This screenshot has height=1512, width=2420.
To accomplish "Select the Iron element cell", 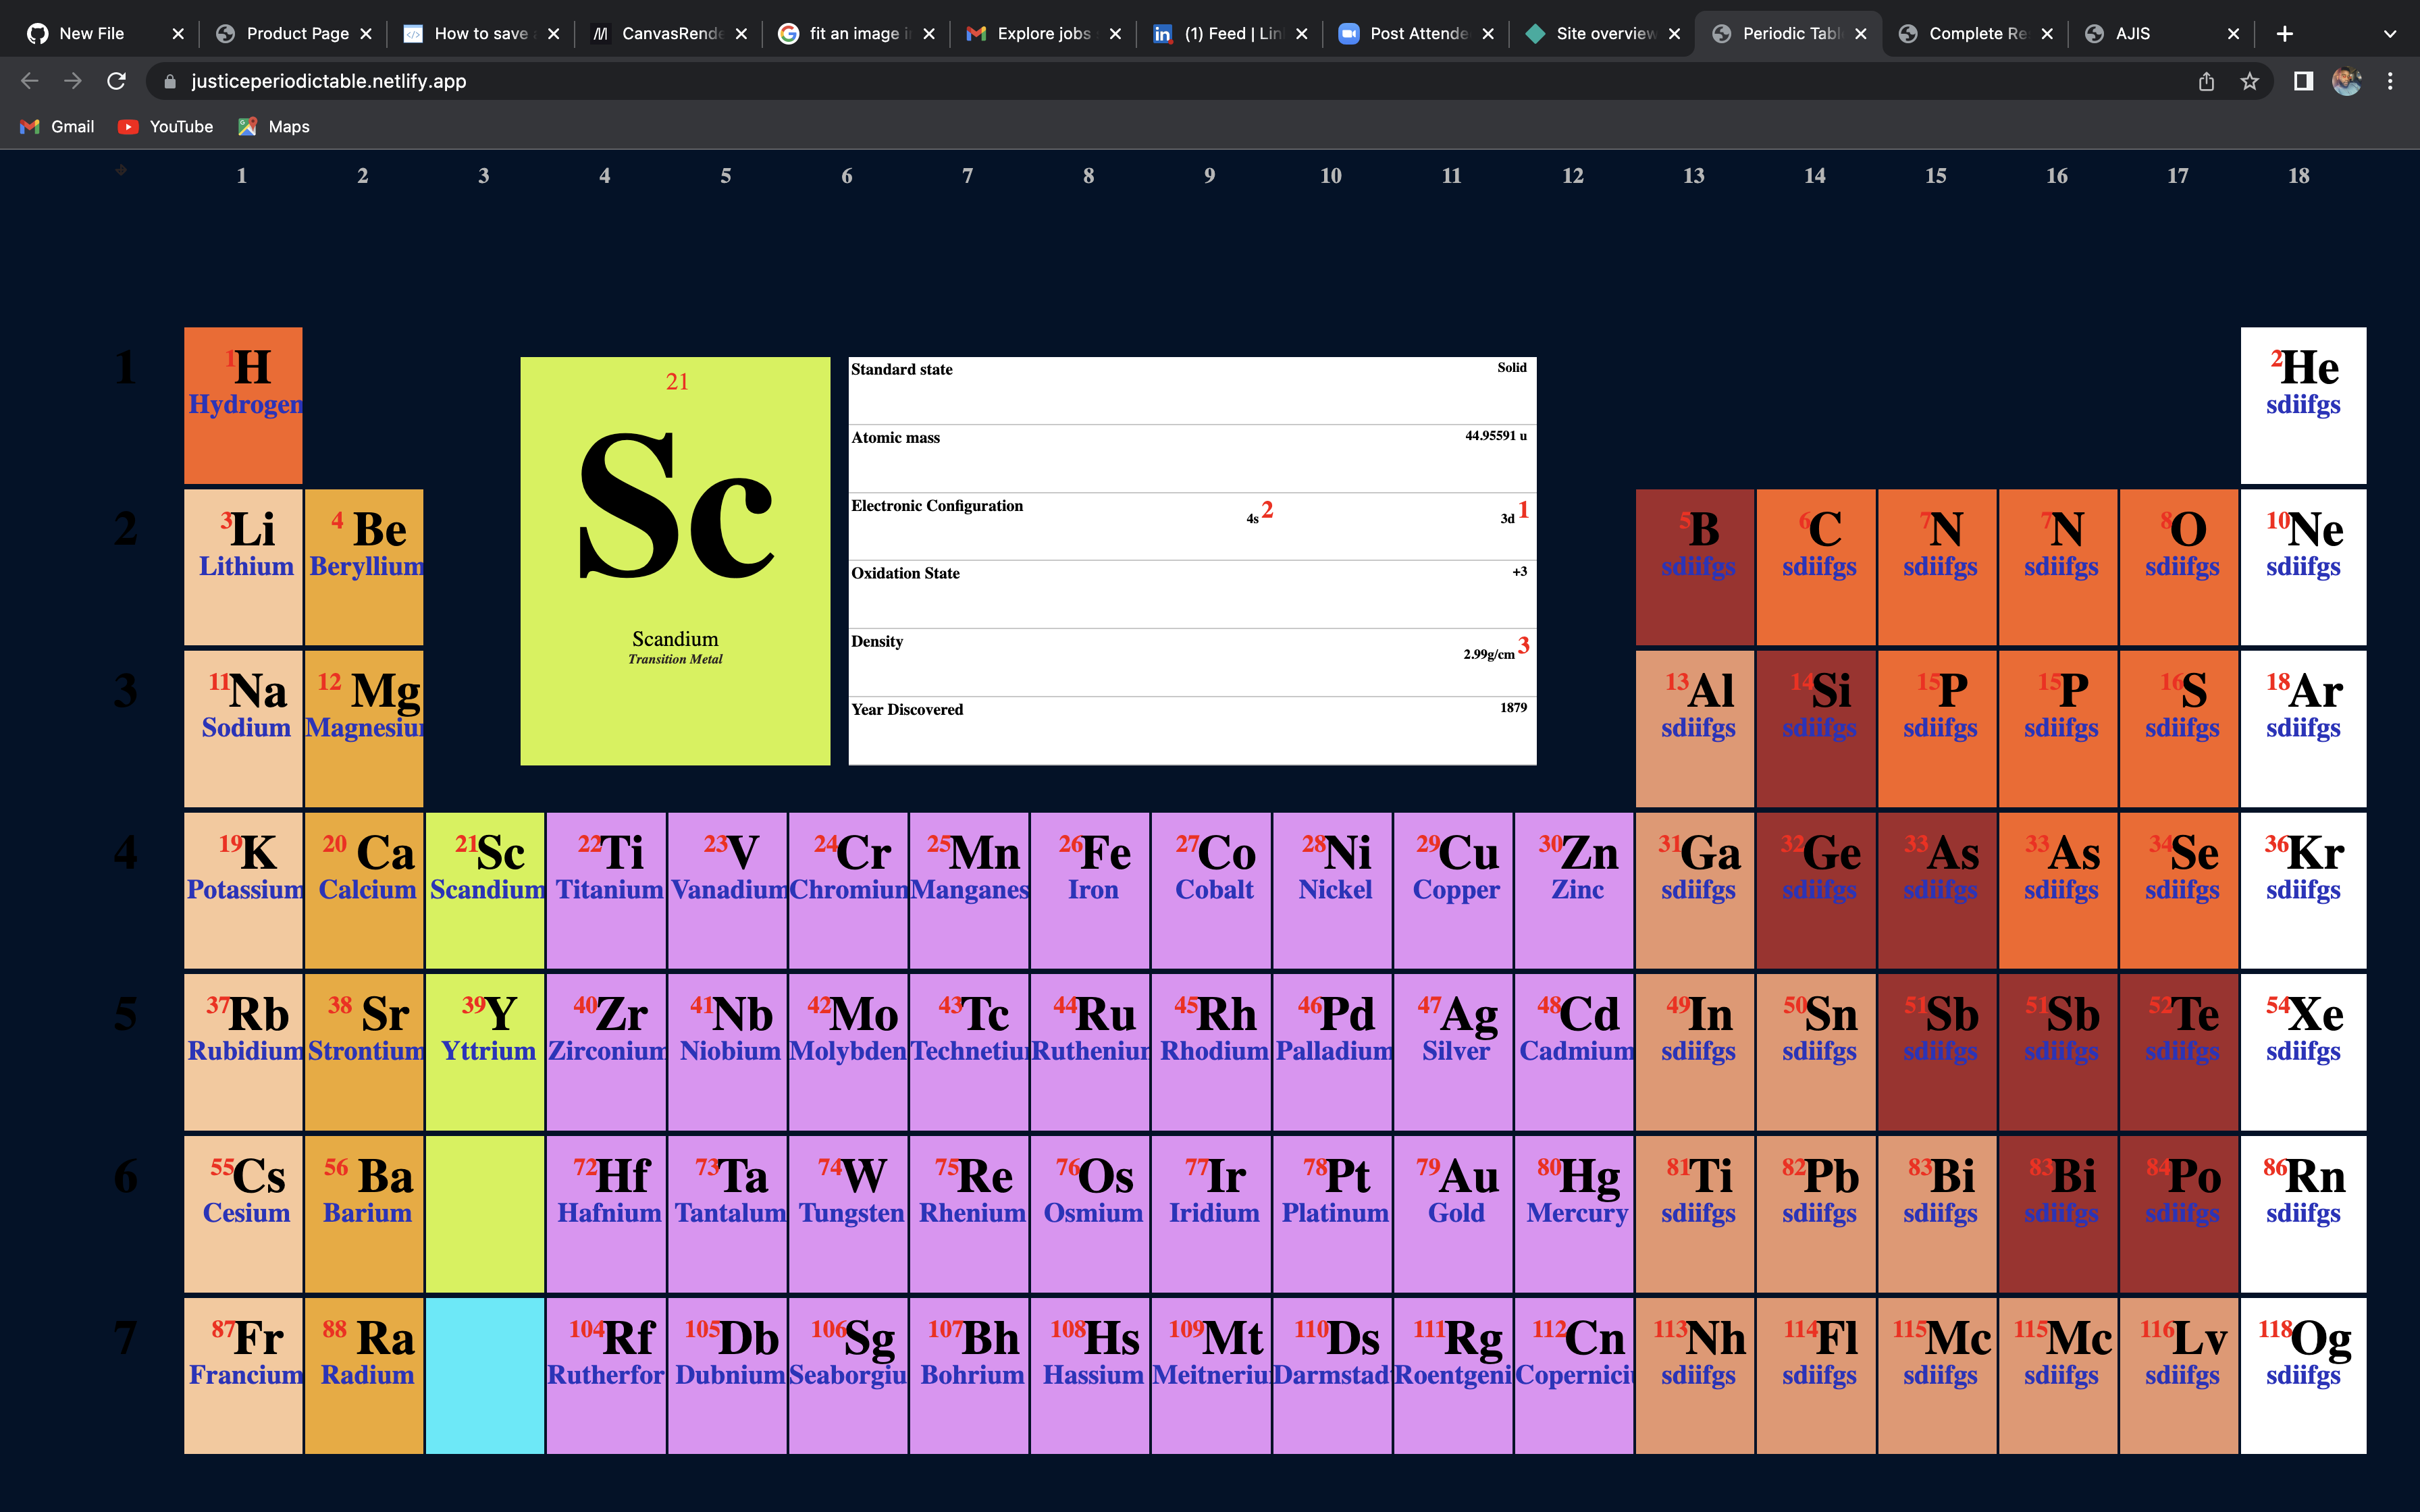I will coord(1090,890).
